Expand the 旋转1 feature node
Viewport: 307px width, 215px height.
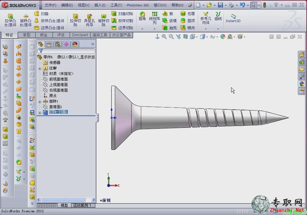(40, 101)
